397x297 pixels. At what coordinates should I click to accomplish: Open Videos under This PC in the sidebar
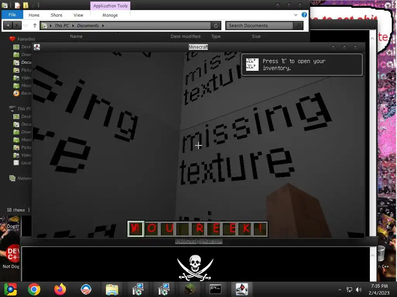pyautogui.click(x=22, y=155)
